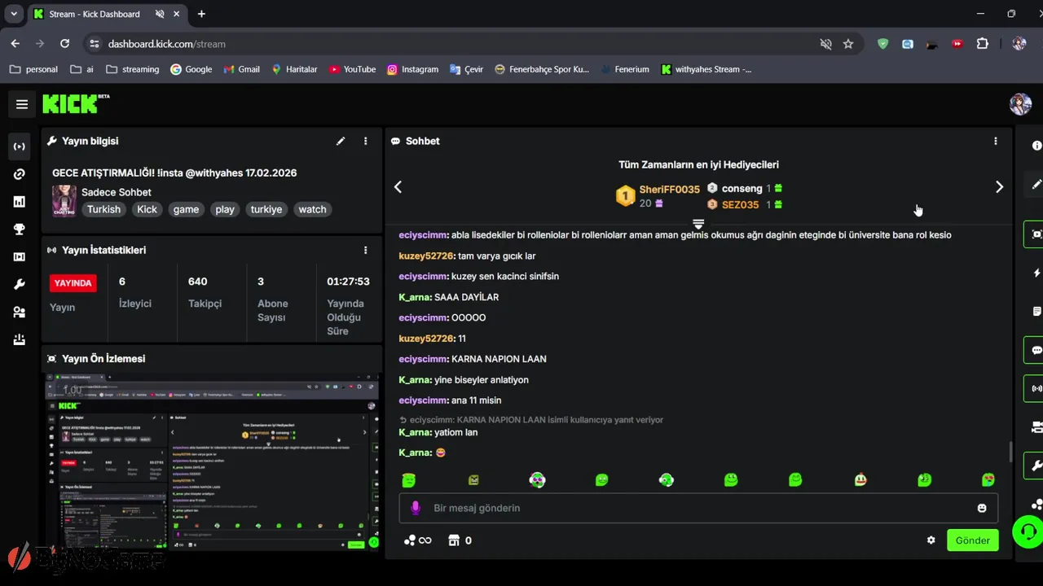This screenshot has height=586, width=1043.
Task: Click the purple microphone icon in message box
Action: pyautogui.click(x=416, y=508)
